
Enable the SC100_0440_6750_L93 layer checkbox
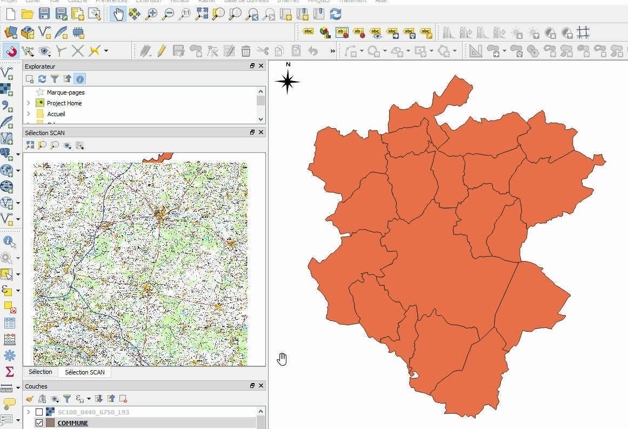pos(39,412)
